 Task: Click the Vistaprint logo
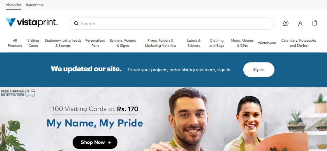(x=32, y=23)
